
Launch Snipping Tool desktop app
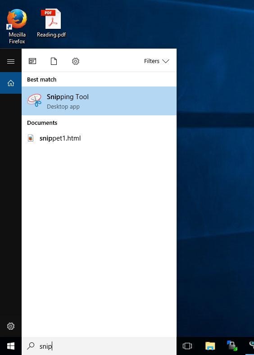[99, 101]
